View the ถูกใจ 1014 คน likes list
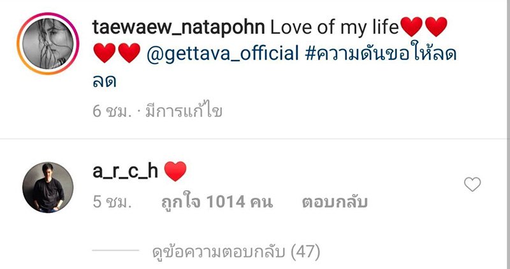The width and height of the screenshot is (510, 269). click(x=217, y=202)
